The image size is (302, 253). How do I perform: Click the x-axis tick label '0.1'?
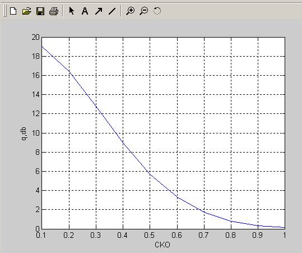point(41,235)
